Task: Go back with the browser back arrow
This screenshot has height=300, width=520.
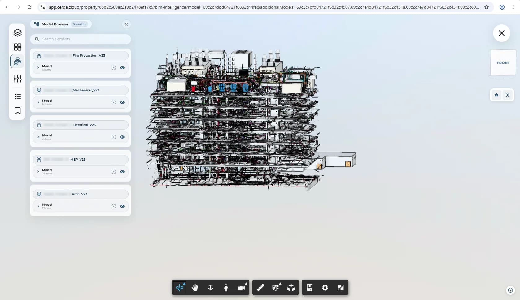Action: click(7, 7)
